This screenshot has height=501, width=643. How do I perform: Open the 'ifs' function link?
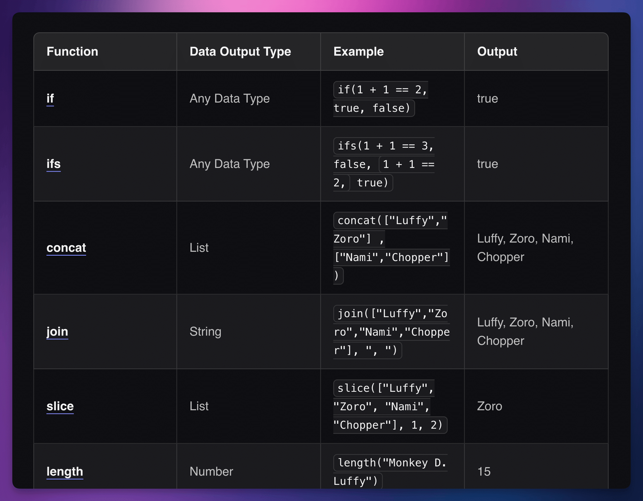point(53,164)
